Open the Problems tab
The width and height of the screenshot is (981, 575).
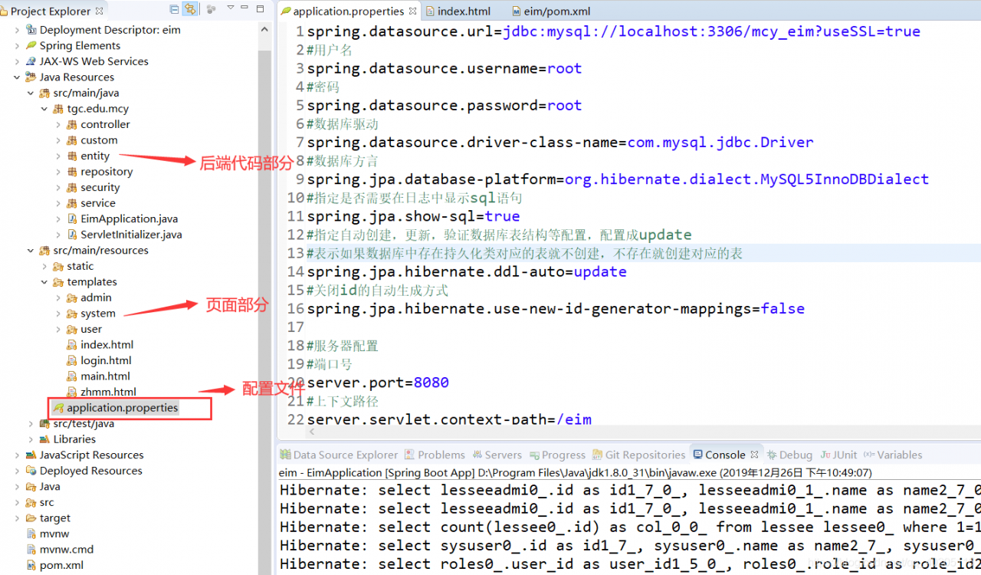435,455
